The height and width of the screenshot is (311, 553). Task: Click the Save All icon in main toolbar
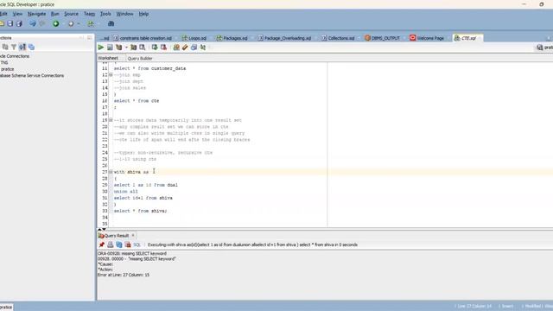(19, 23)
